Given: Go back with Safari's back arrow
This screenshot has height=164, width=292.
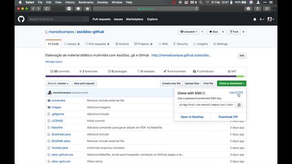Looking at the screenshot, I should (33, 9).
